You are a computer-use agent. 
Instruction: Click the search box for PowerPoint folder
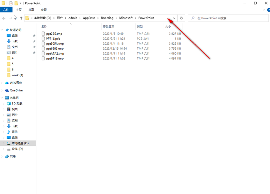pyautogui.click(x=228, y=18)
